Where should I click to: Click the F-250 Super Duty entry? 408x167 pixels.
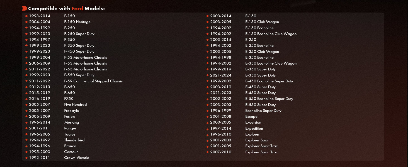click(79, 34)
